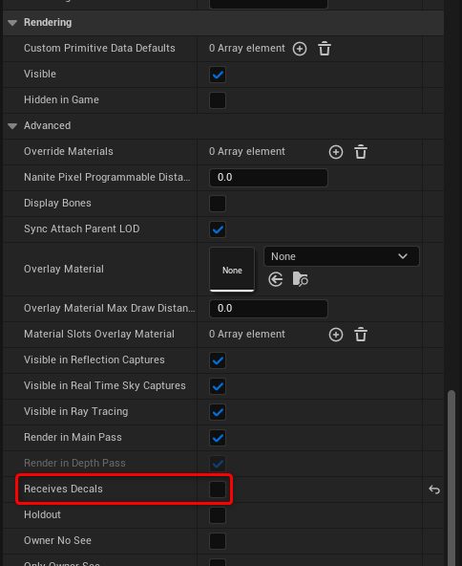Screen dimensions: 462x566
Task: Enable the Receives Decals checkbox
Action: [218, 490]
